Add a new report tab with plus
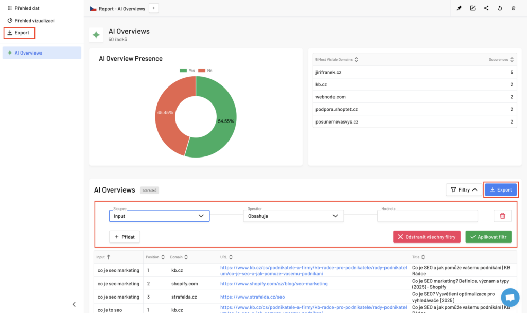Screen dimensions: 527x313 coord(154,8)
